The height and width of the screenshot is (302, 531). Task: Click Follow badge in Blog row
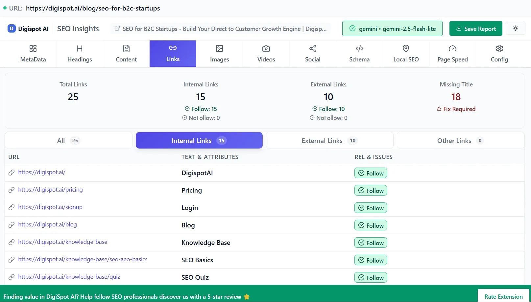tap(371, 225)
